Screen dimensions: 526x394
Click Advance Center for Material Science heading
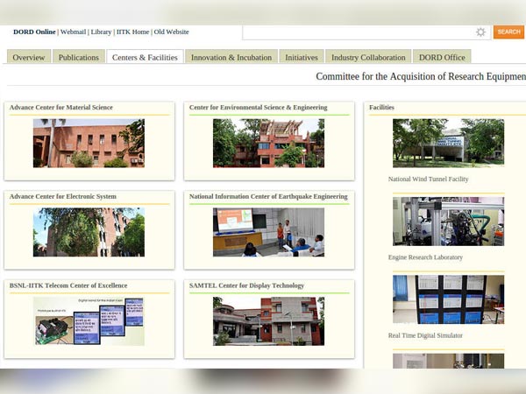tap(61, 108)
